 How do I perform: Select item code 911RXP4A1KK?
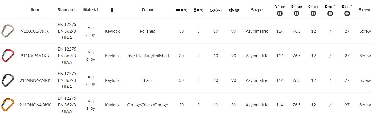35,56
